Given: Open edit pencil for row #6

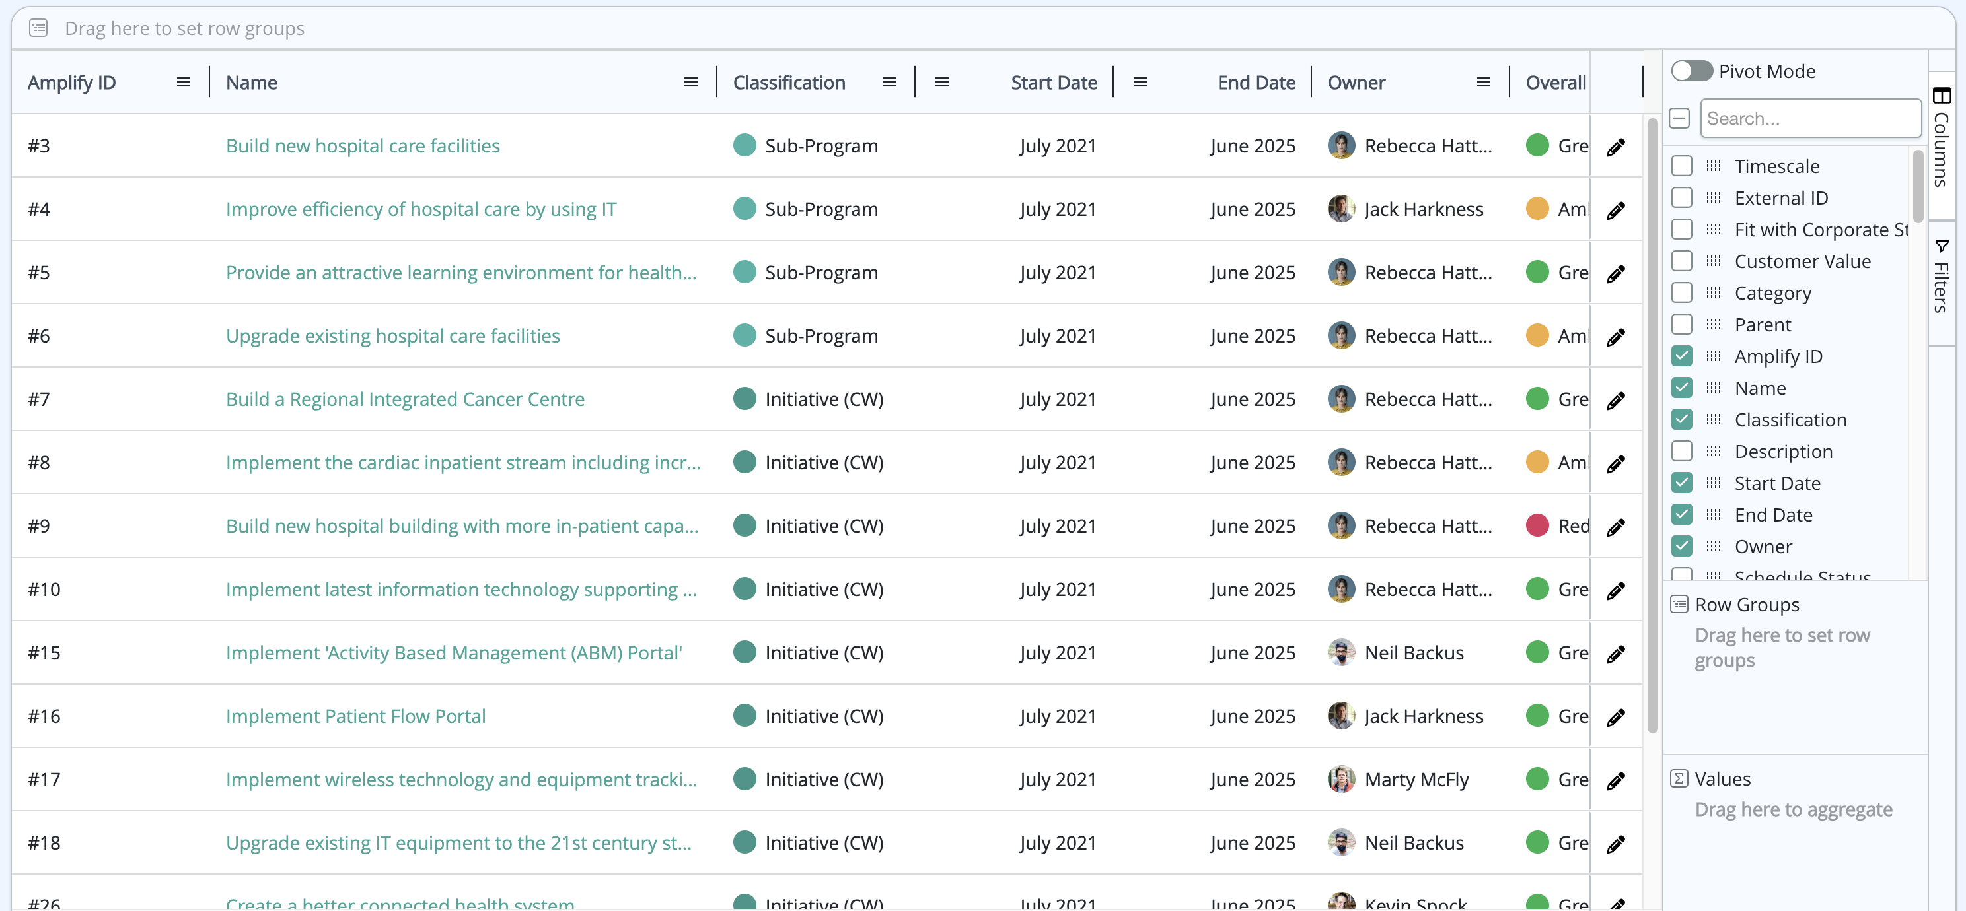Looking at the screenshot, I should pos(1615,337).
